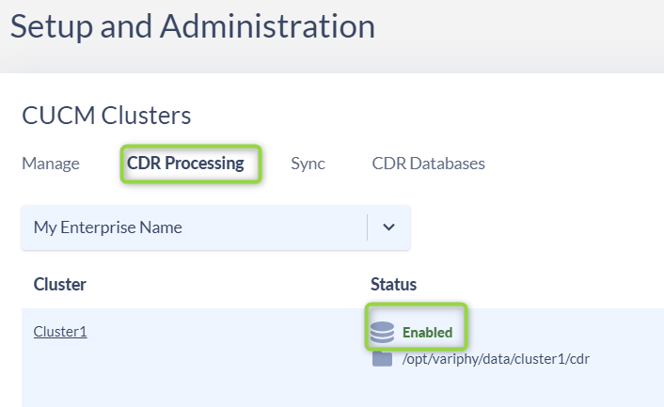Viewport: 664px width, 407px height.
Task: Open the Sync tab
Action: tap(308, 164)
